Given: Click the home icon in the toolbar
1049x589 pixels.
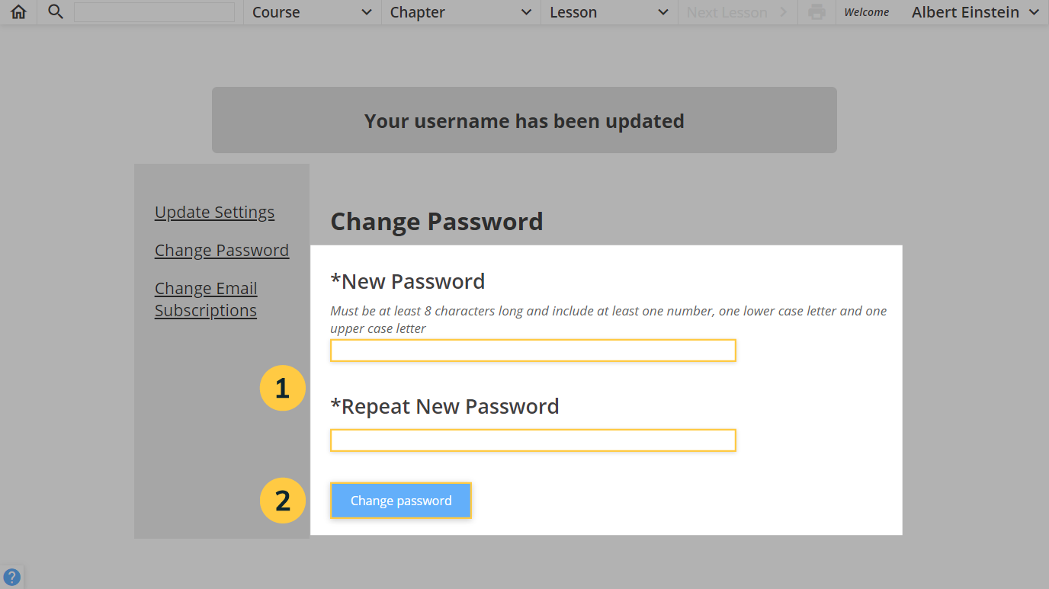Looking at the screenshot, I should pos(18,11).
